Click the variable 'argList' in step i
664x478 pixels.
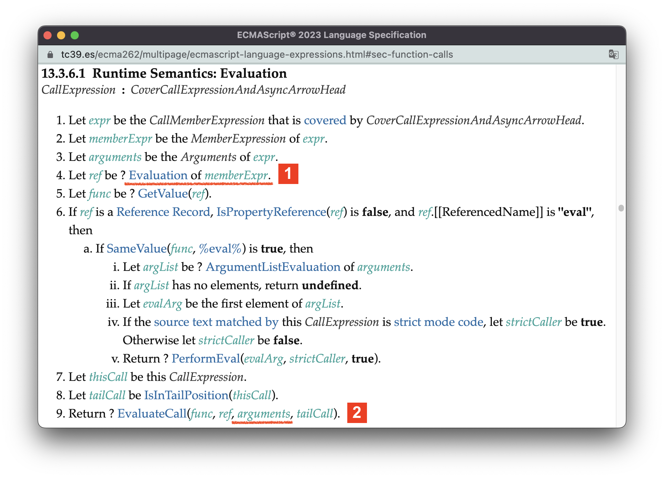(x=161, y=268)
